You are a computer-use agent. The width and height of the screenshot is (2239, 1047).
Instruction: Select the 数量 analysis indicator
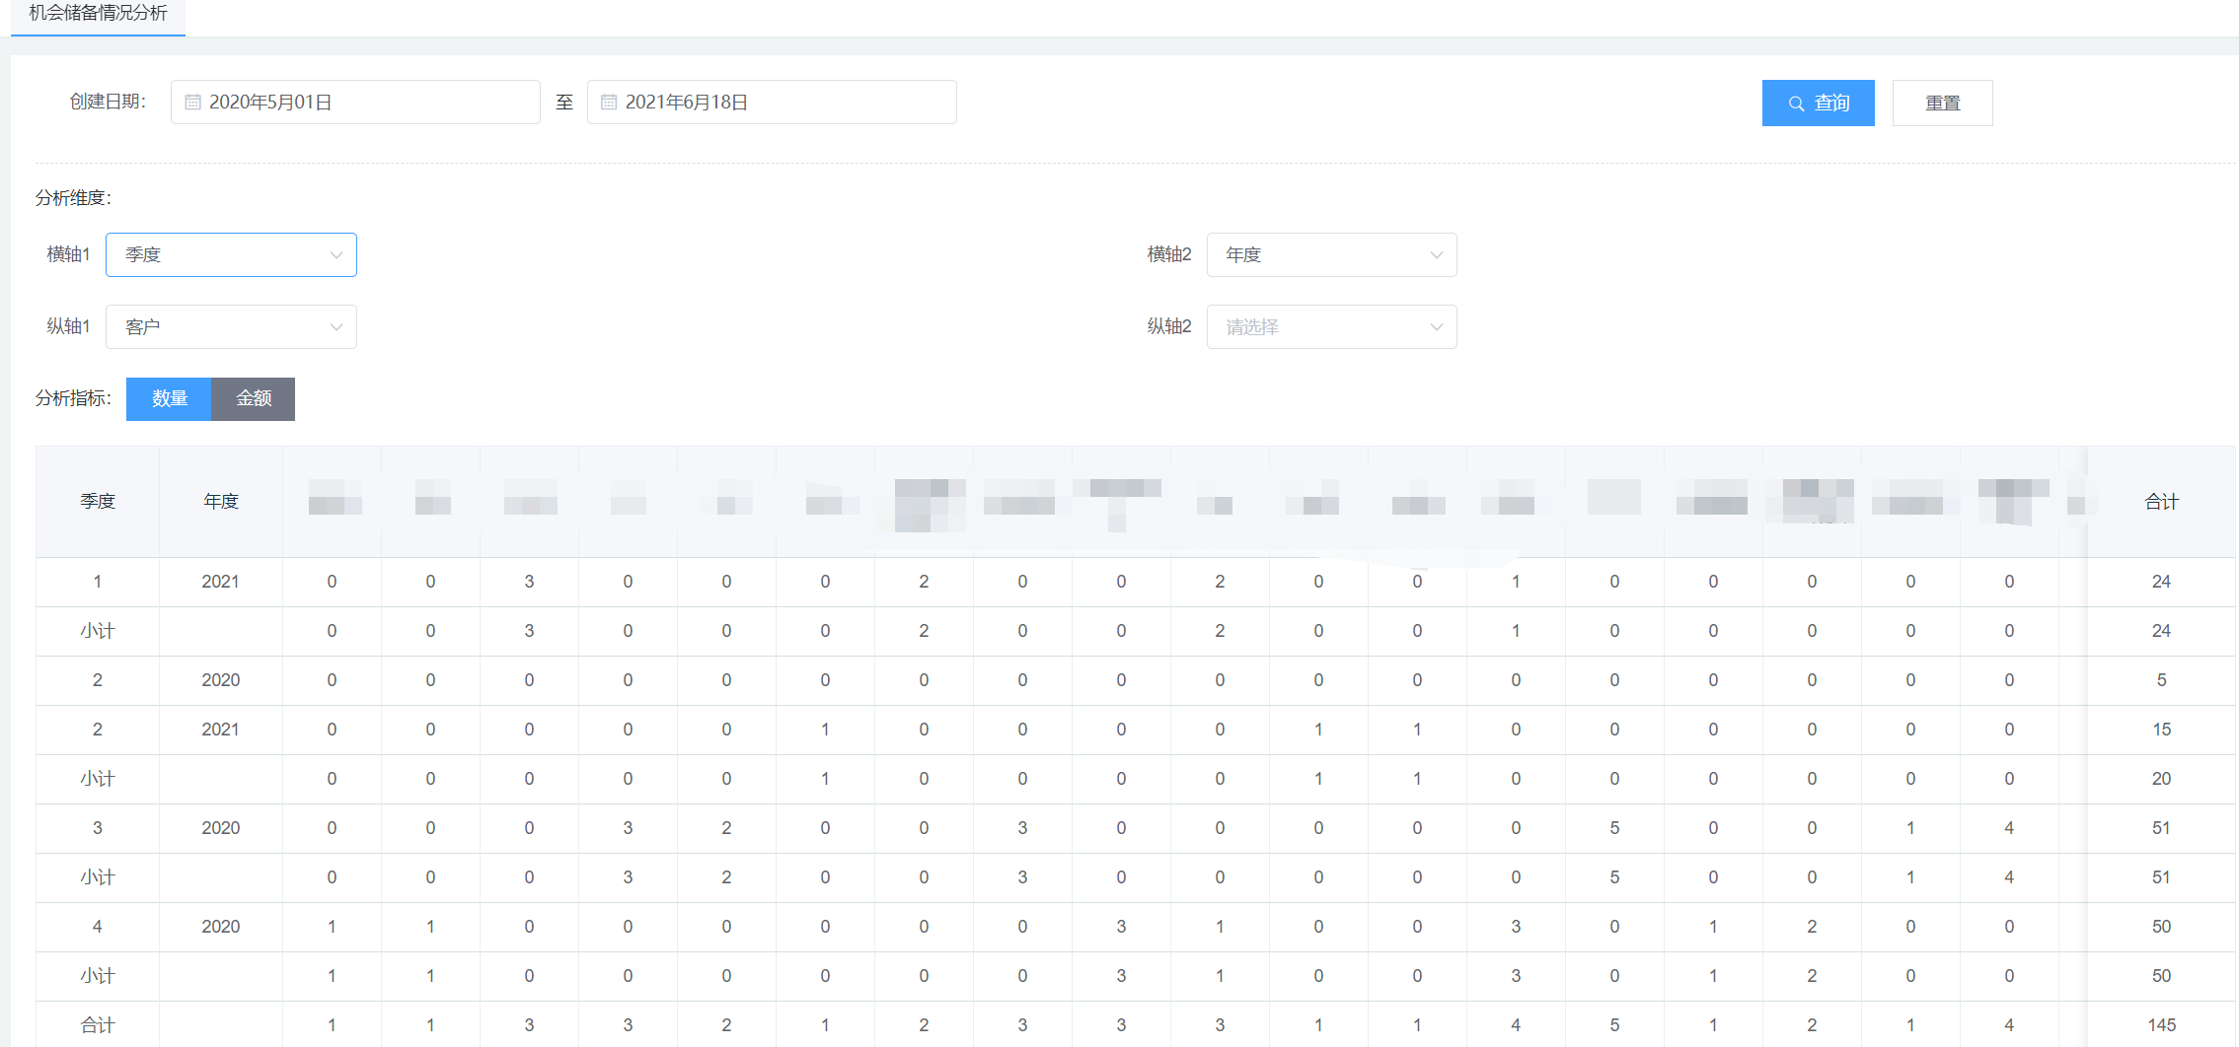[x=169, y=398]
